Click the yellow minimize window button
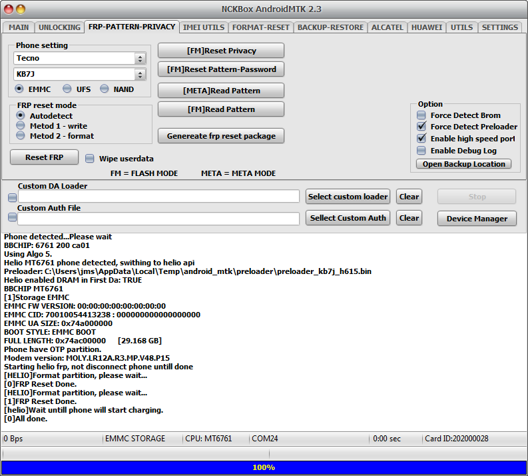This screenshot has height=476, width=528. 21,9
